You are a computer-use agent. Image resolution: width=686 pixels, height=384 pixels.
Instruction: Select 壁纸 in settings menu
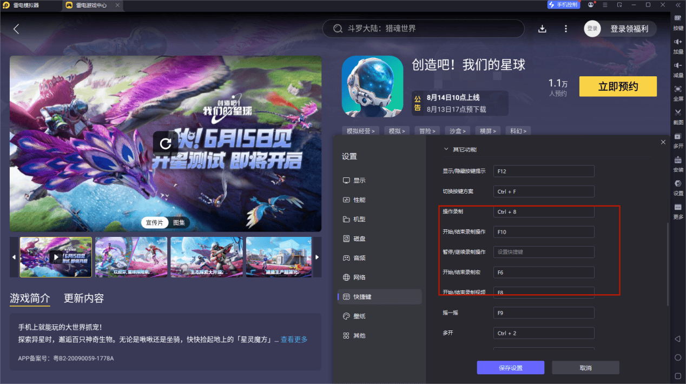click(379, 316)
